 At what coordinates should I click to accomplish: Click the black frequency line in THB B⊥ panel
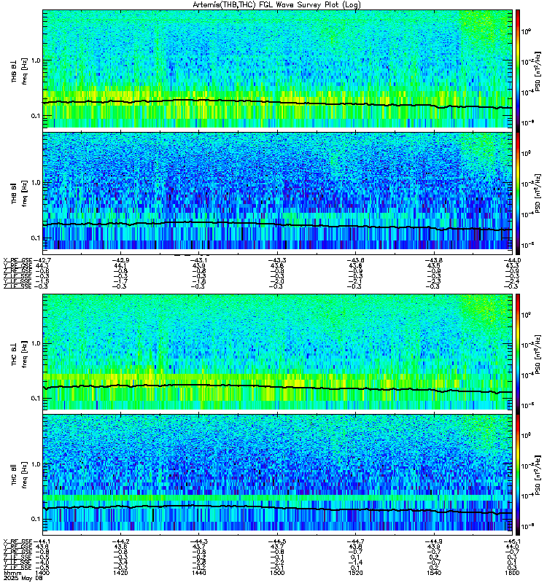(x=277, y=102)
